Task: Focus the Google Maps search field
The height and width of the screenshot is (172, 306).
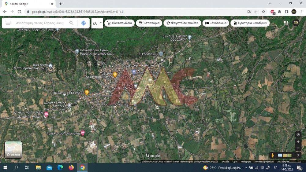Action: point(40,23)
